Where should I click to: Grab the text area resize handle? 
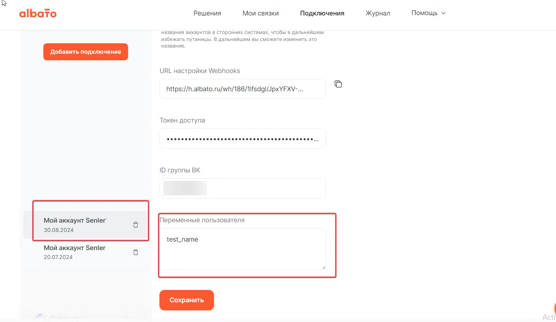coord(323,267)
